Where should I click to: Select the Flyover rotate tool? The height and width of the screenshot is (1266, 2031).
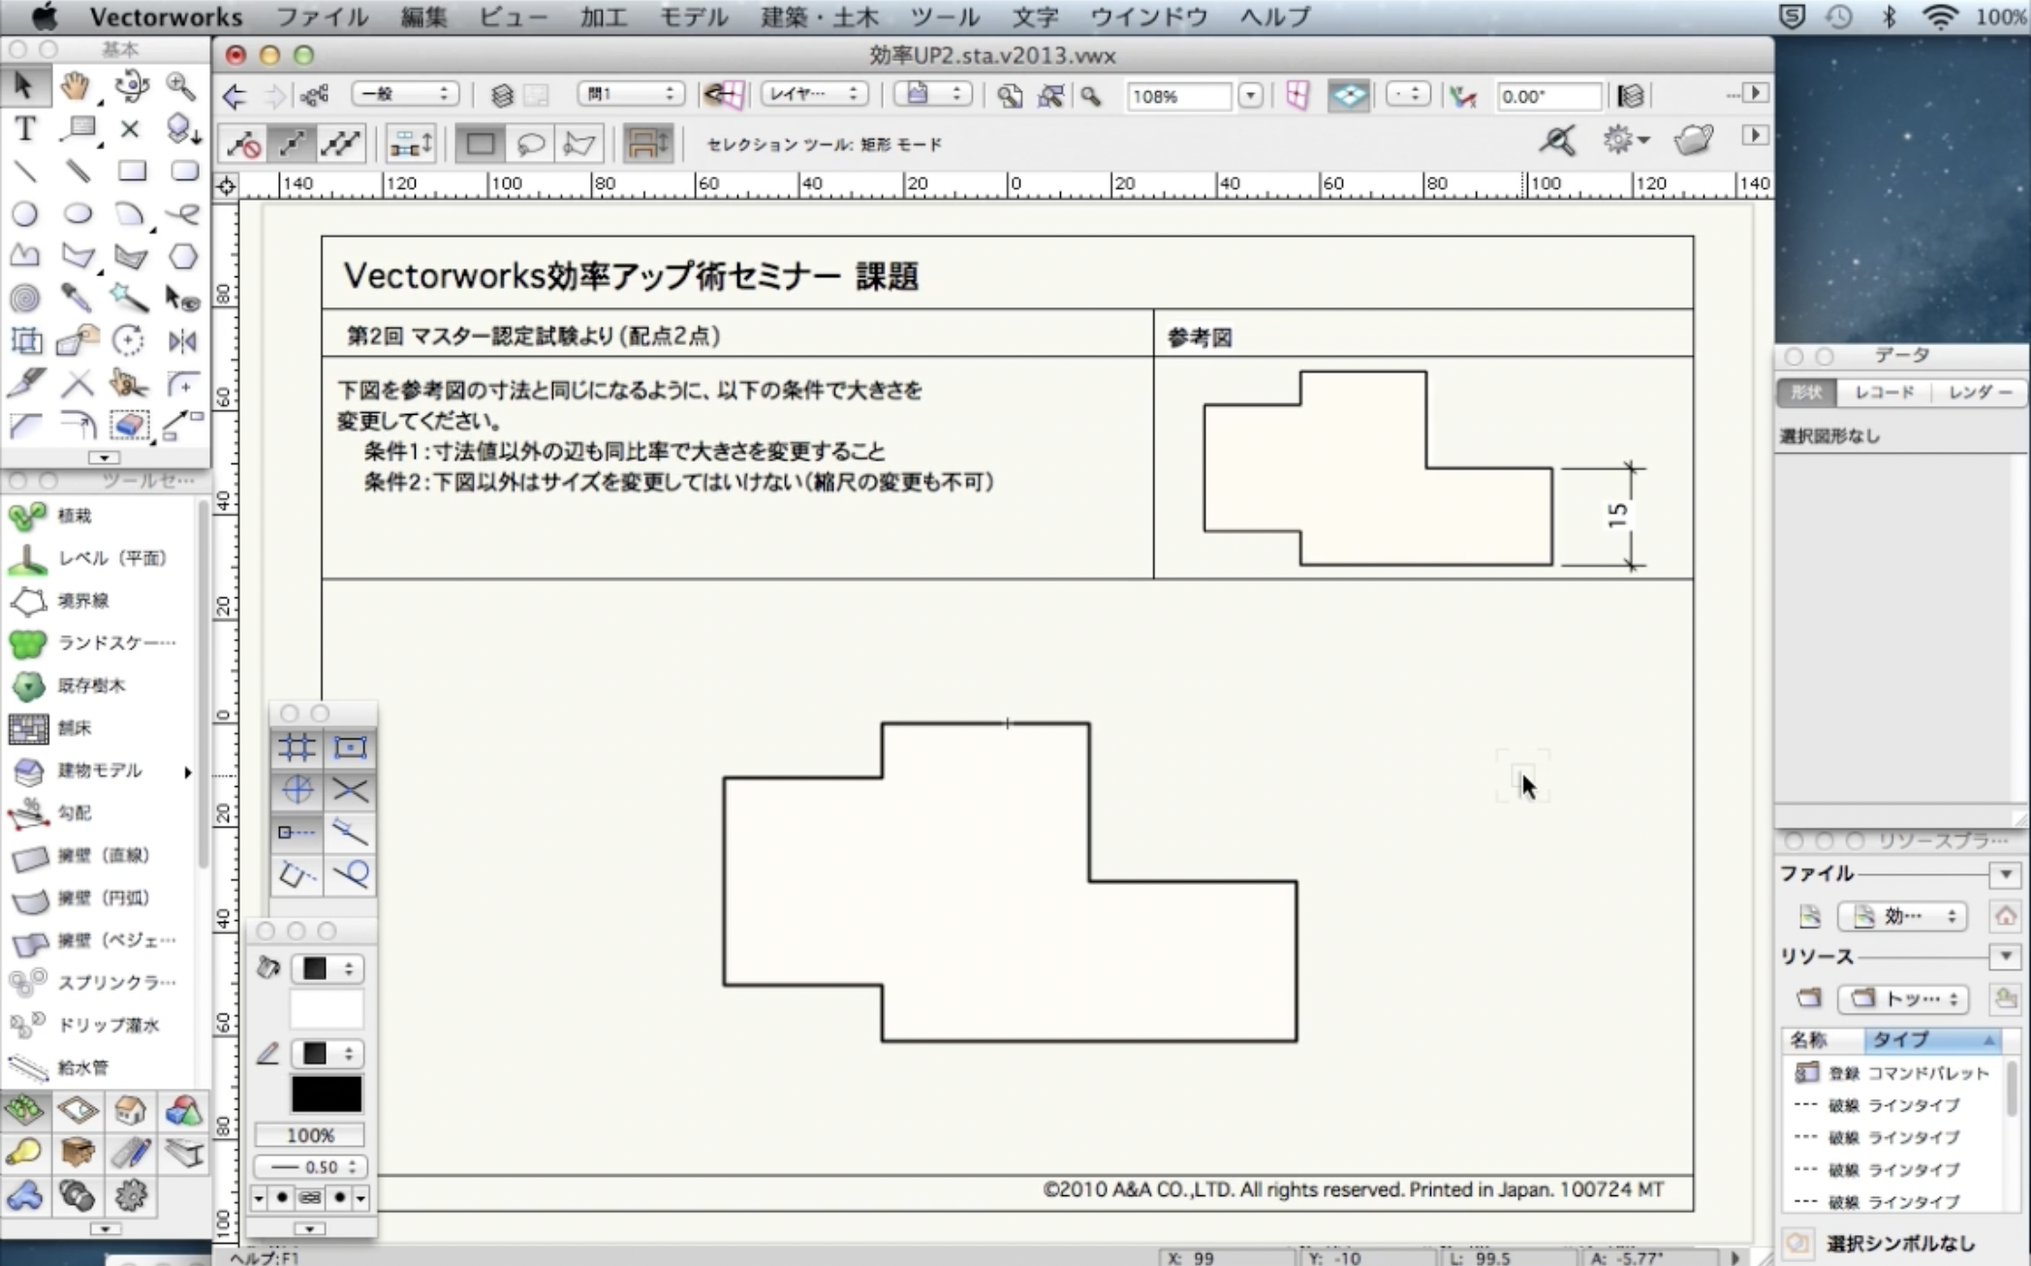click(x=130, y=86)
